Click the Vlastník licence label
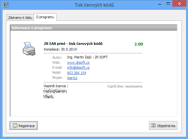The width and height of the screenshot is (188, 139). coord(56,86)
